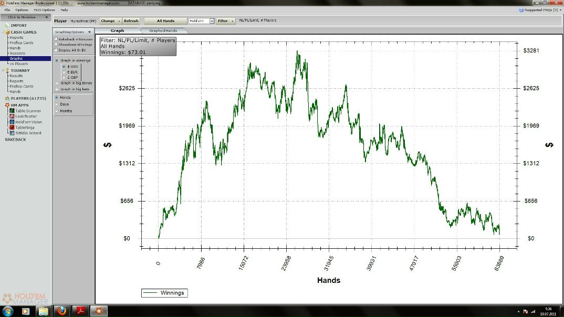The image size is (564, 317).
Task: Open the Hold'em Vision app icon
Action: coord(11,122)
